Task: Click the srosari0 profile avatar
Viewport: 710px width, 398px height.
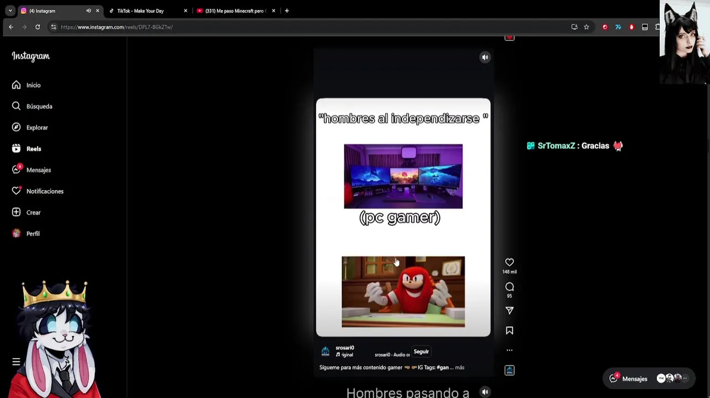Action: [x=325, y=351]
